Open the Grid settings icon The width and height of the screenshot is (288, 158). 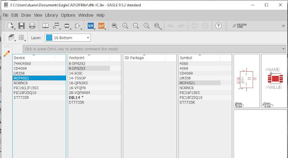pos(21,37)
